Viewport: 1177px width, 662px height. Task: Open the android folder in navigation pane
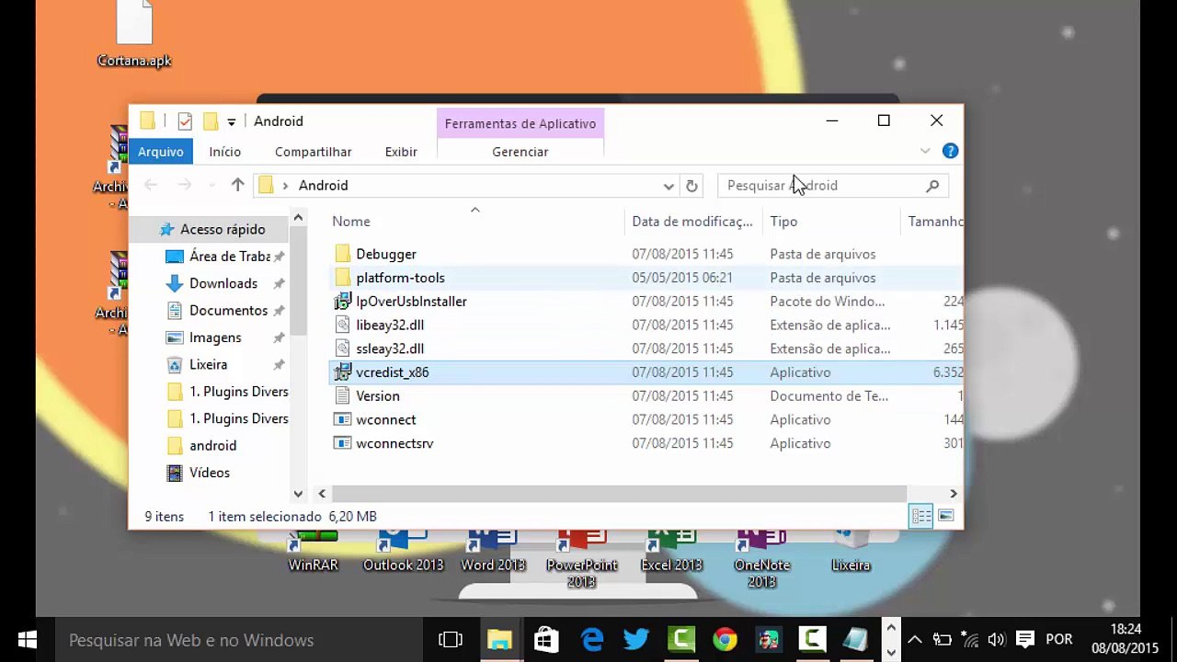(212, 445)
